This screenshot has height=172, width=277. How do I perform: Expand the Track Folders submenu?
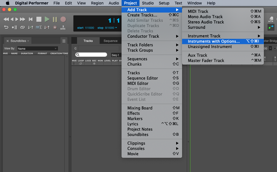coord(152,45)
